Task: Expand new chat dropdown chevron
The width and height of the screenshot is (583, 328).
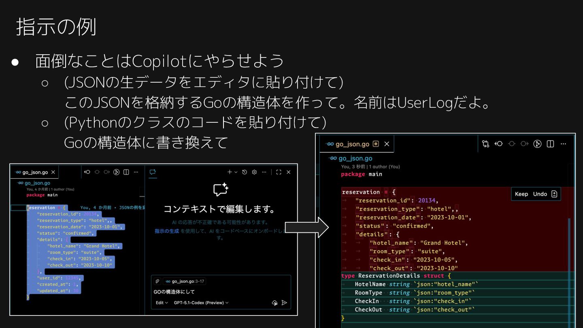Action: (x=236, y=172)
